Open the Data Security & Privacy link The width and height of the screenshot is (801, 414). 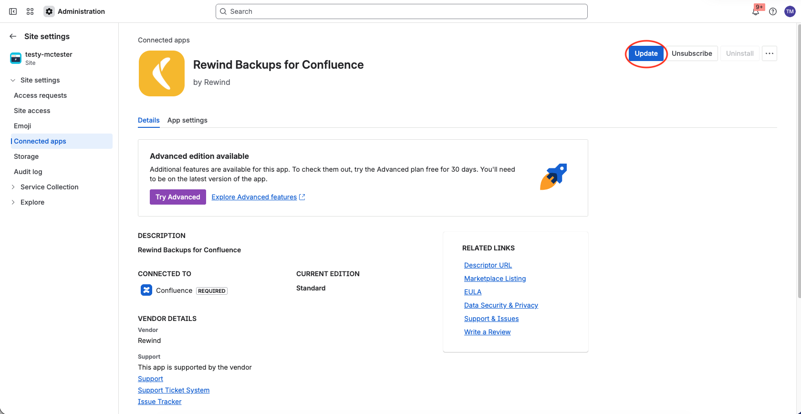(x=501, y=305)
